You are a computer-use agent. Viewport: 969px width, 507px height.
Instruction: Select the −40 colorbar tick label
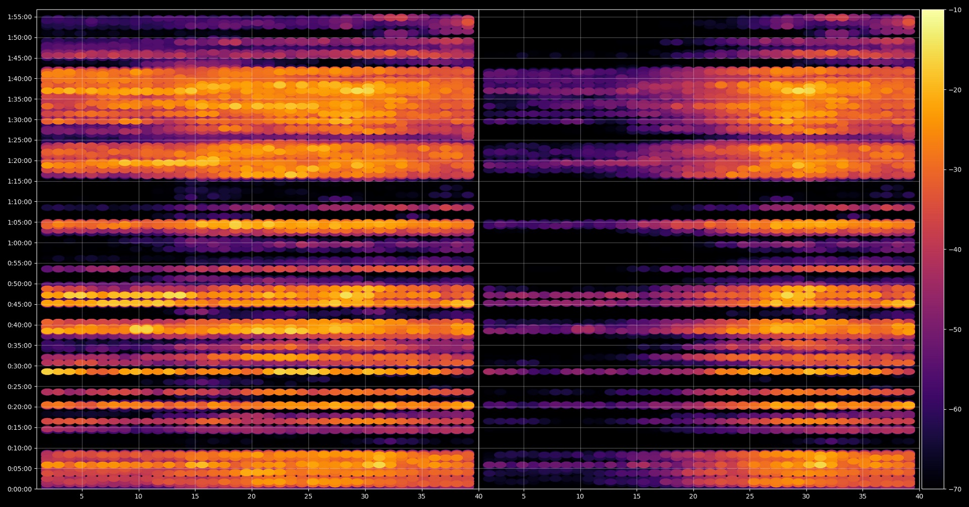pyautogui.click(x=955, y=250)
